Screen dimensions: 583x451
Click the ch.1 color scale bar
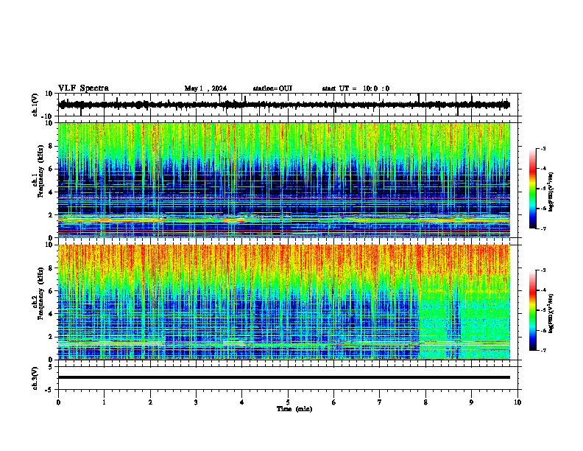click(533, 189)
